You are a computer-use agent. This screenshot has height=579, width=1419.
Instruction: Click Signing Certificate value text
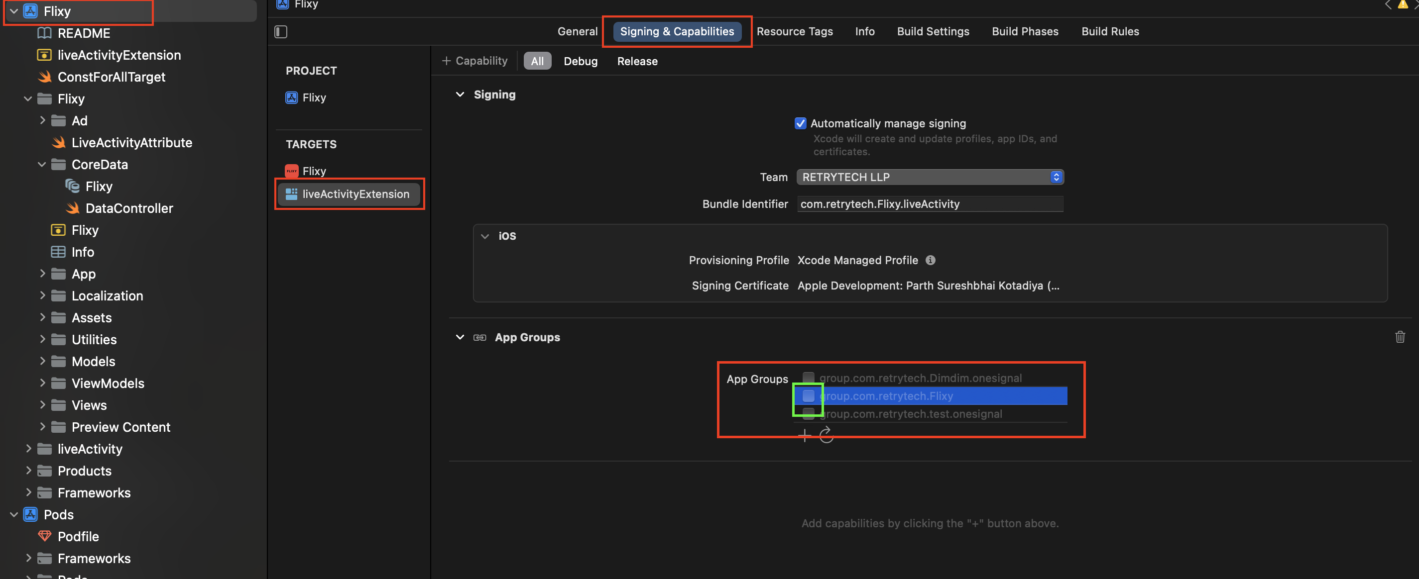[x=928, y=286]
